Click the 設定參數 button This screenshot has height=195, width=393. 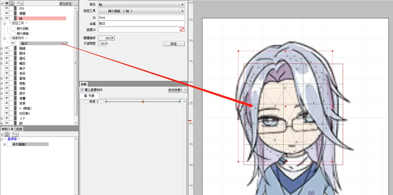pyautogui.click(x=175, y=90)
